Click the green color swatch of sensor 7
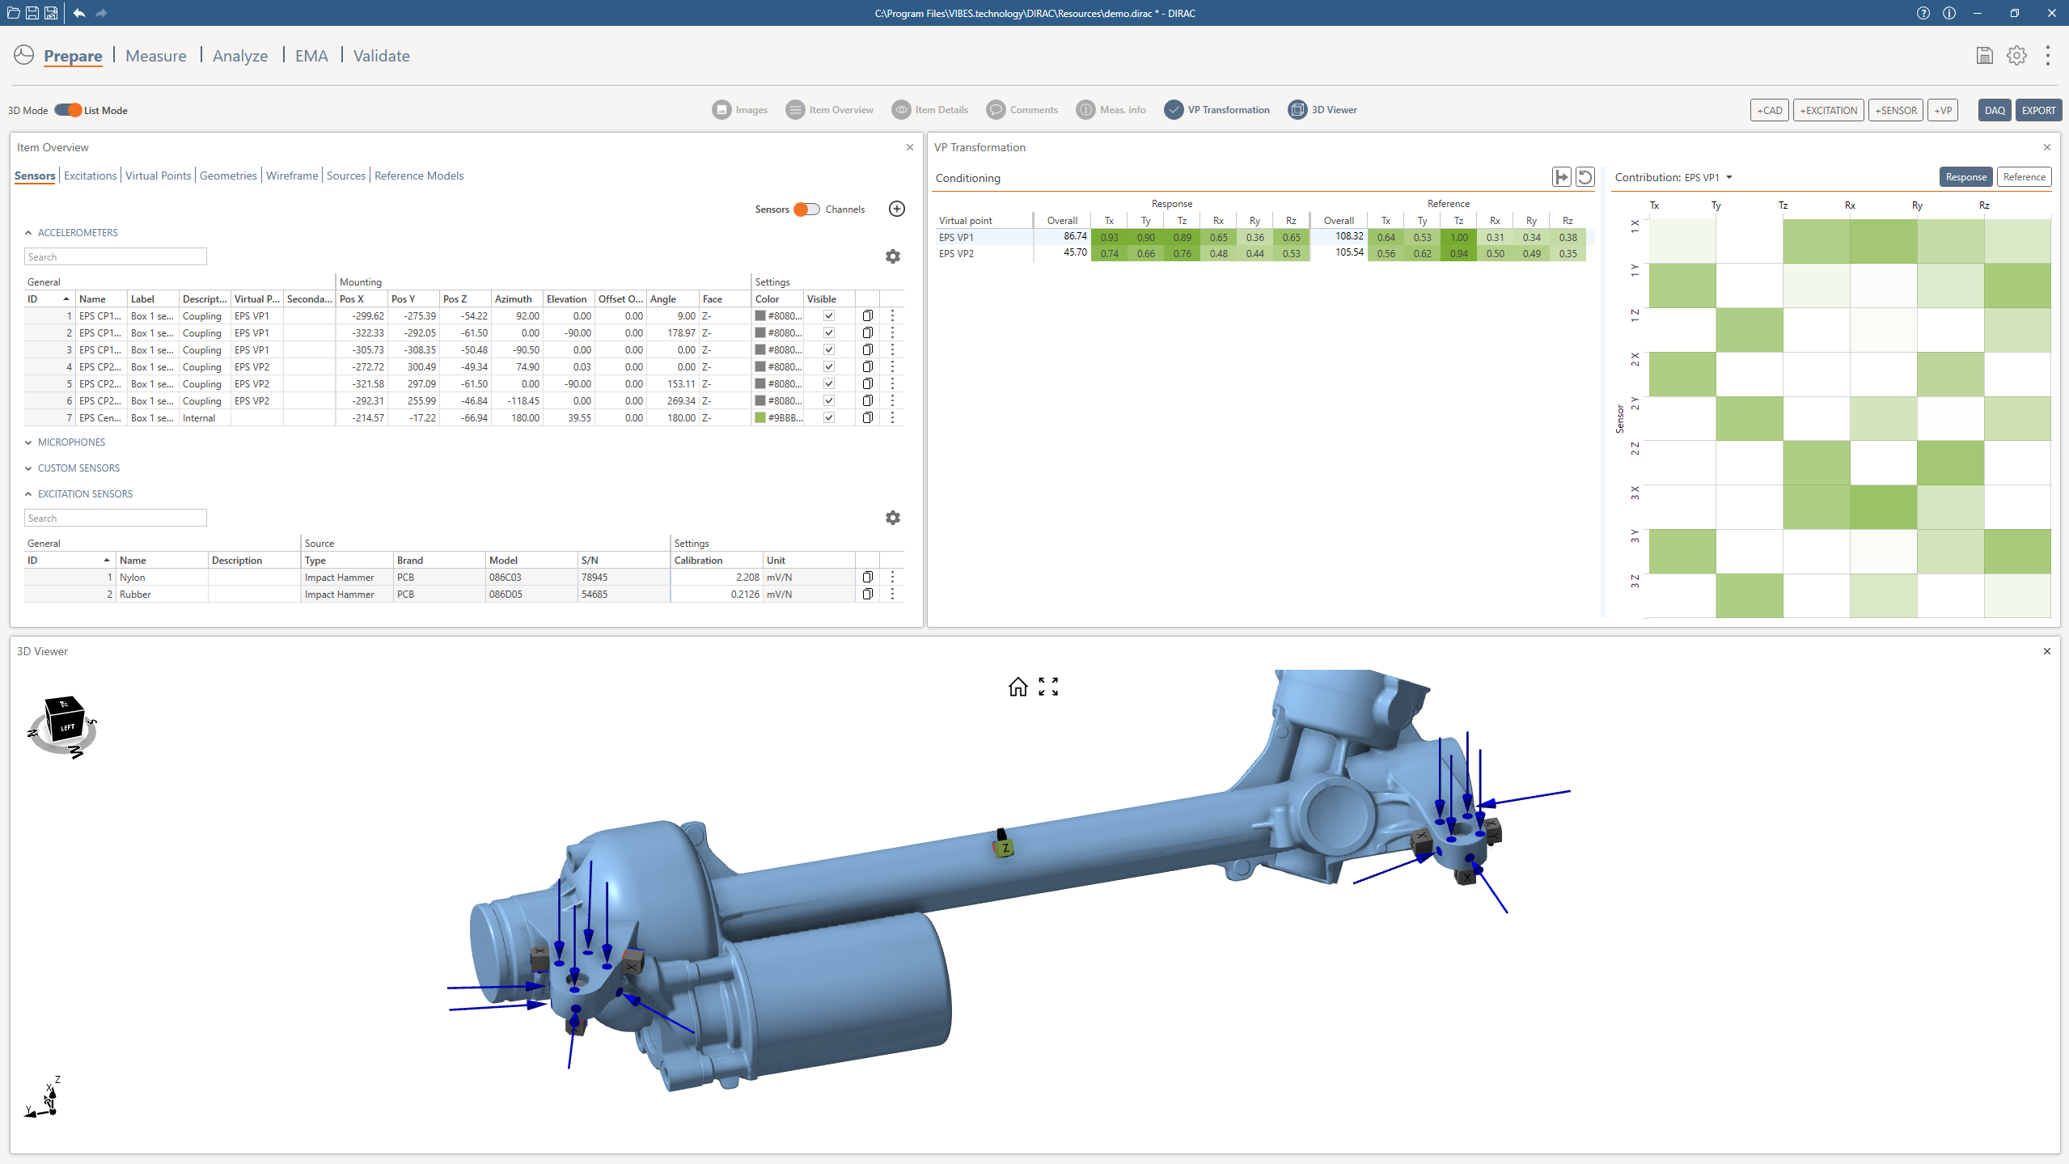The image size is (2069, 1164). point(759,418)
